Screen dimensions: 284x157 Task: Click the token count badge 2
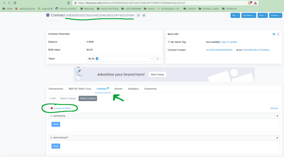click(x=97, y=59)
